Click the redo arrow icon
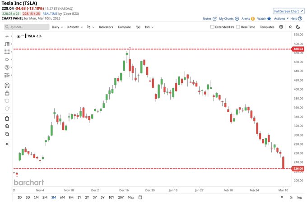Image resolution: width=307 pixels, height=204 pixels. 7,109
